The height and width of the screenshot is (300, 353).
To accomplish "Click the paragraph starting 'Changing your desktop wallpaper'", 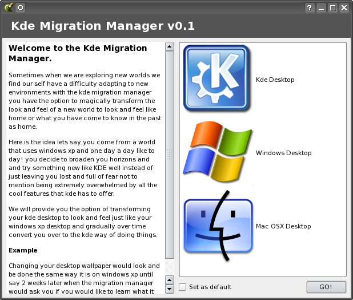I will [x=84, y=279].
